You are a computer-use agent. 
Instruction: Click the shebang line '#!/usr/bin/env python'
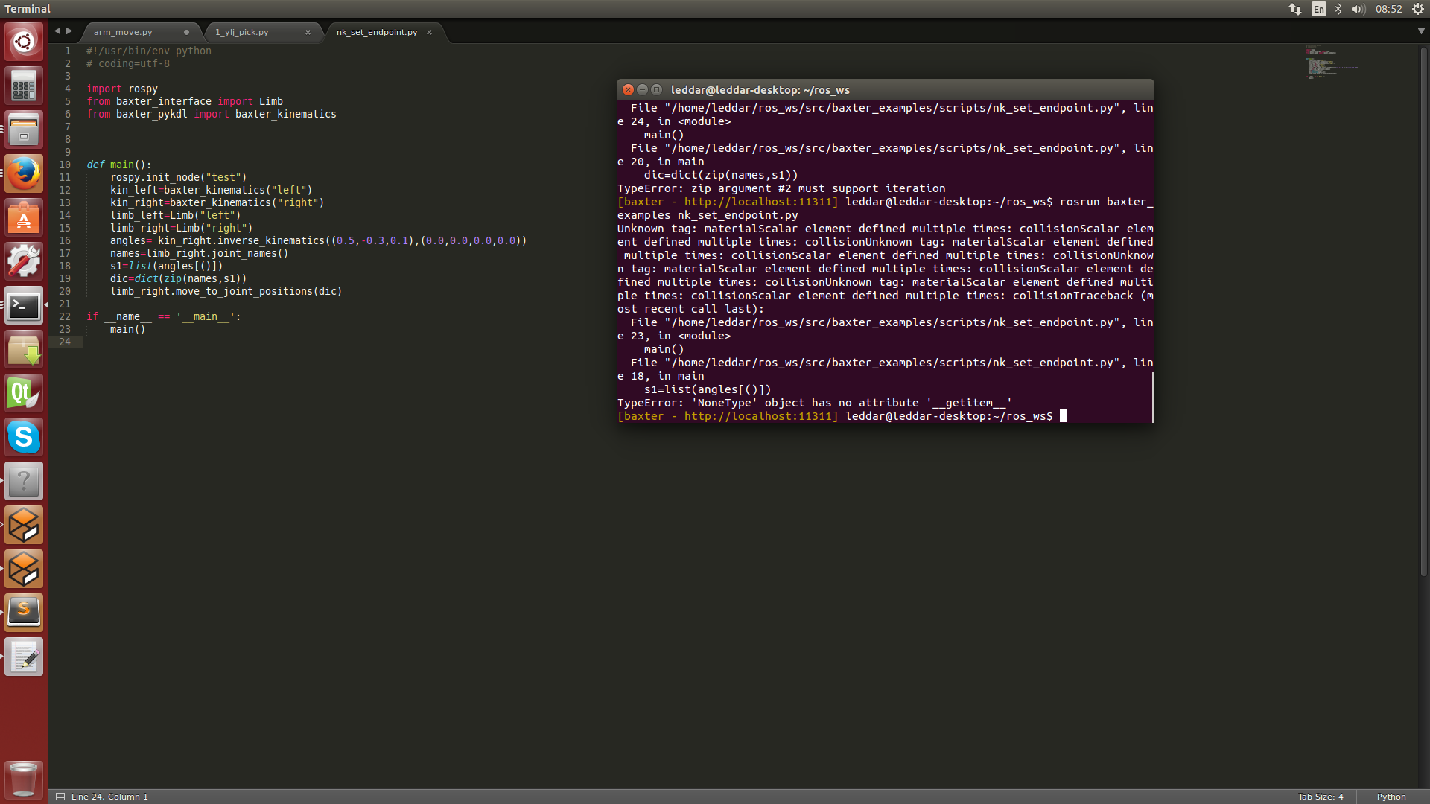[149, 51]
